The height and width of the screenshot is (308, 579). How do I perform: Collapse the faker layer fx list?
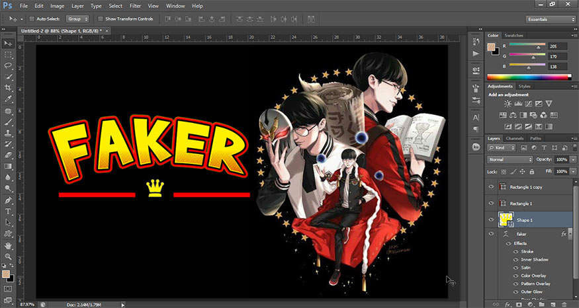[570, 234]
